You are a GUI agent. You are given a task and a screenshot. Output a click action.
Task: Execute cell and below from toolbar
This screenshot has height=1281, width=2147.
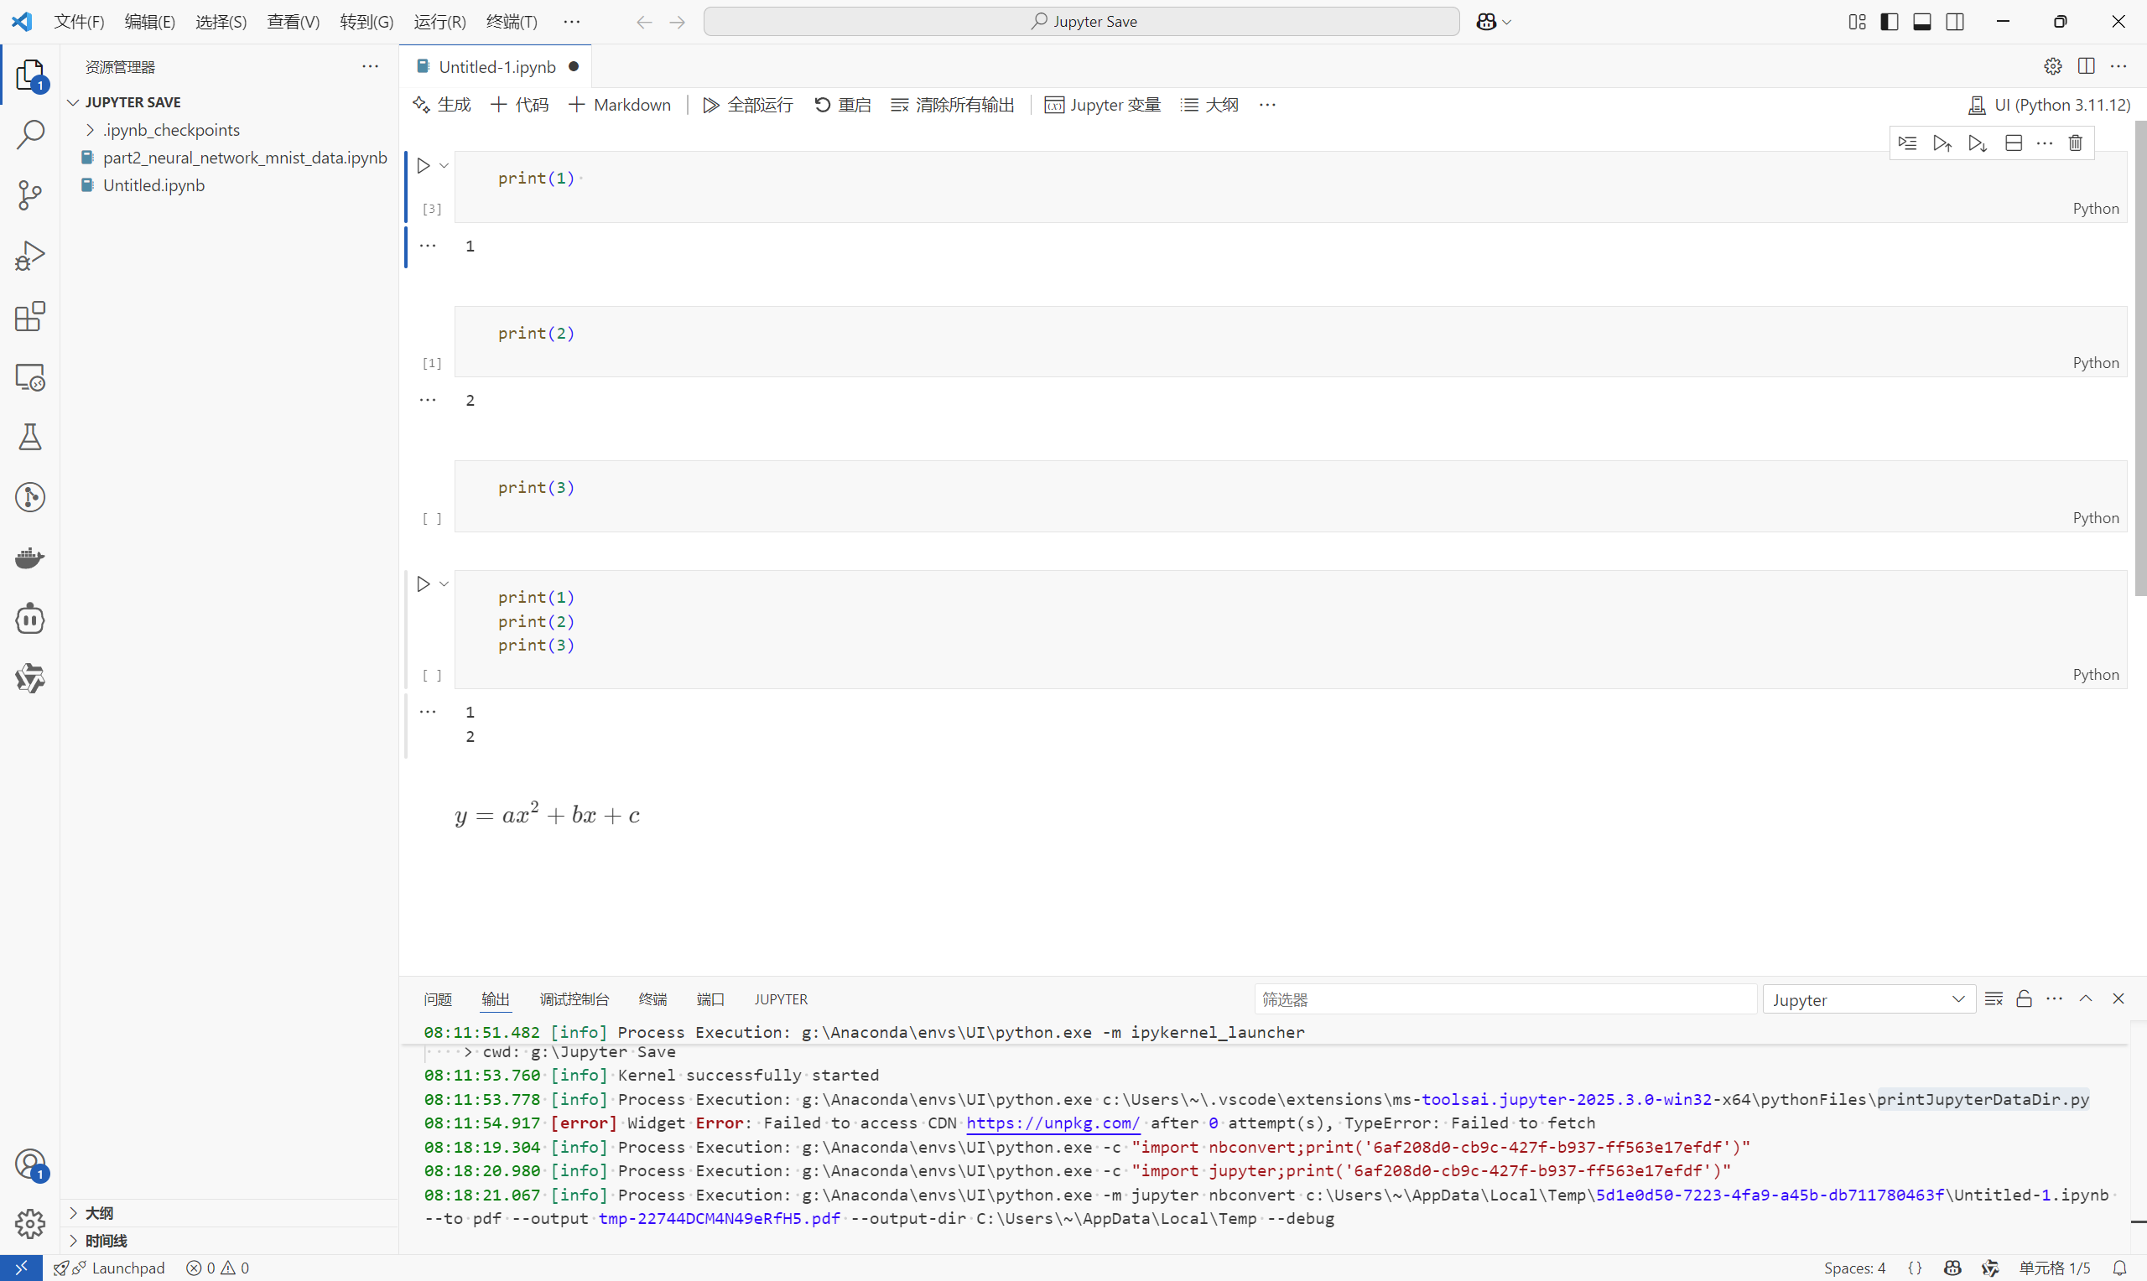tap(1978, 143)
